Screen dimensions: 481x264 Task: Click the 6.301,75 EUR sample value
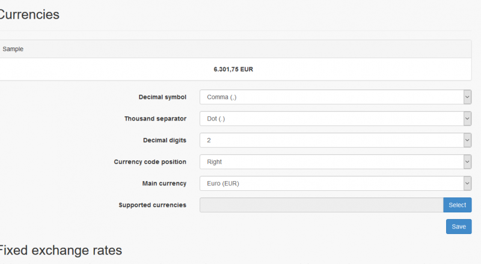tap(233, 70)
